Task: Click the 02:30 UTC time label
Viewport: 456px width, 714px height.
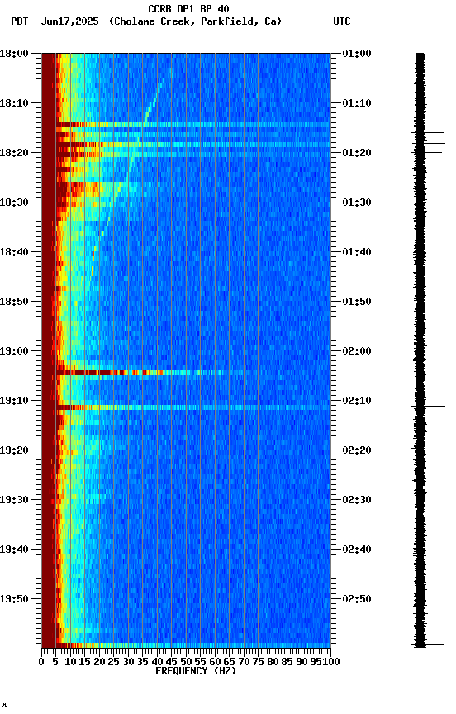Action: click(x=357, y=501)
